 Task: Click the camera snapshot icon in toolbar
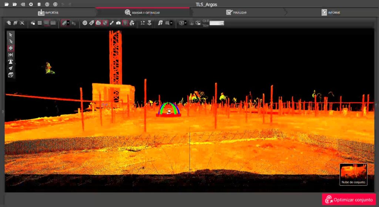coord(118,23)
